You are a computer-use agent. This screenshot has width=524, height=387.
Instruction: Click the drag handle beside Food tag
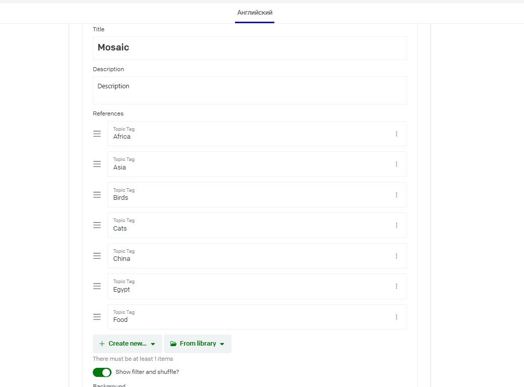click(97, 317)
